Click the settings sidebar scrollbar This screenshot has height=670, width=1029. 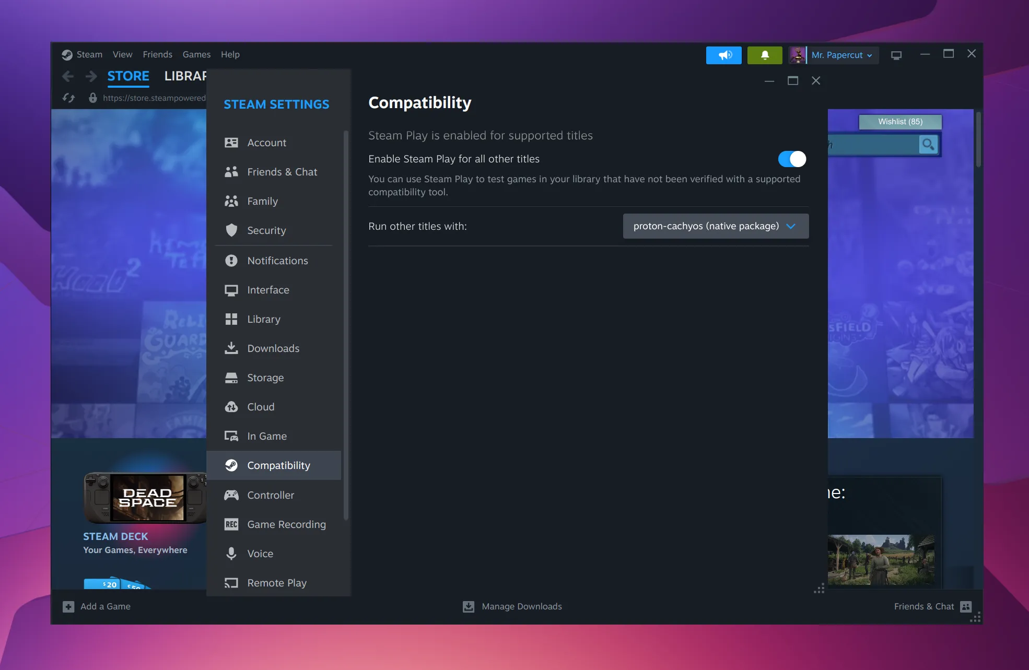(346, 325)
